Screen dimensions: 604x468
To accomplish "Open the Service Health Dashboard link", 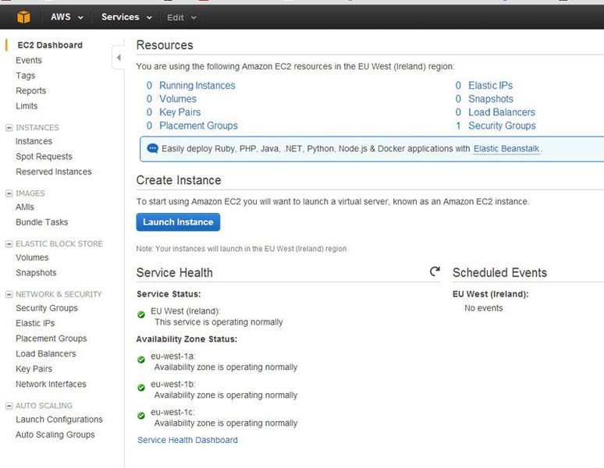I will click(187, 440).
